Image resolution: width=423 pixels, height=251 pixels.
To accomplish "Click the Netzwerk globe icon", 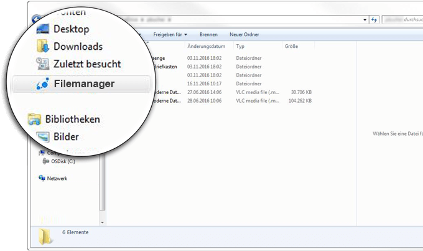I will click(42, 178).
